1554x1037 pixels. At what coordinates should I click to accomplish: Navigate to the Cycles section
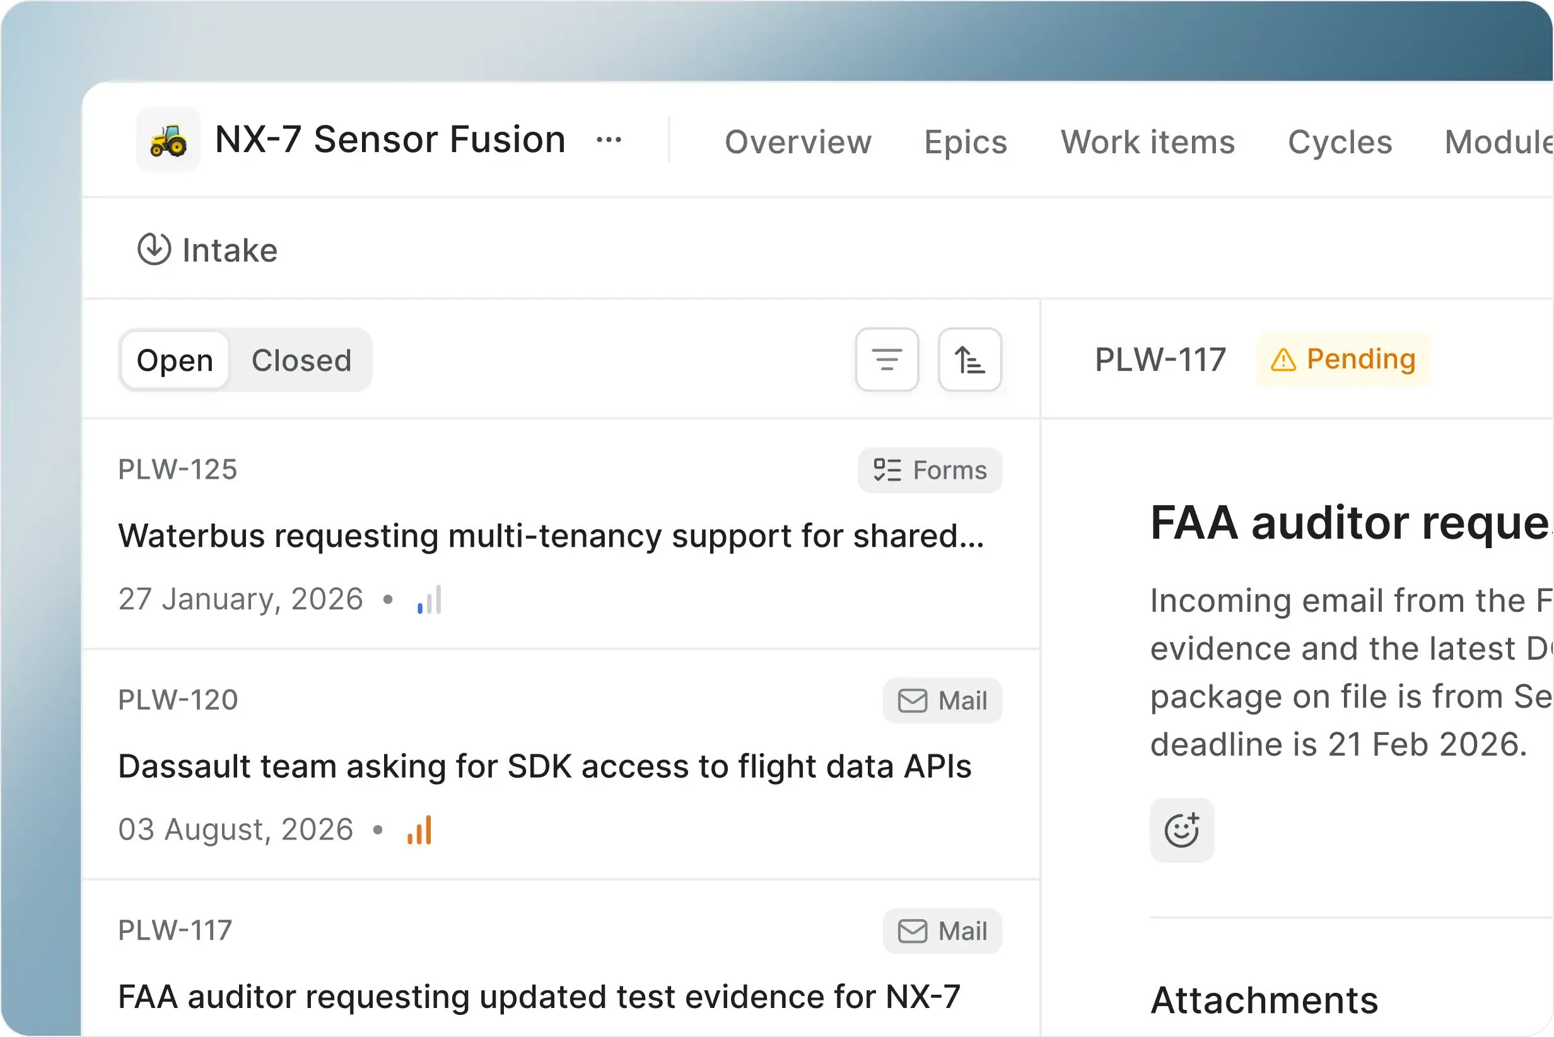(x=1340, y=141)
